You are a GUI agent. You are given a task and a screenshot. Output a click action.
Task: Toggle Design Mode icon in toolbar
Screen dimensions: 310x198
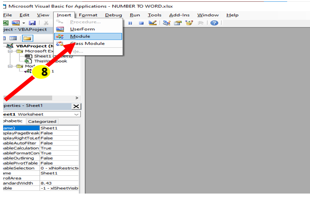[x=153, y=23]
